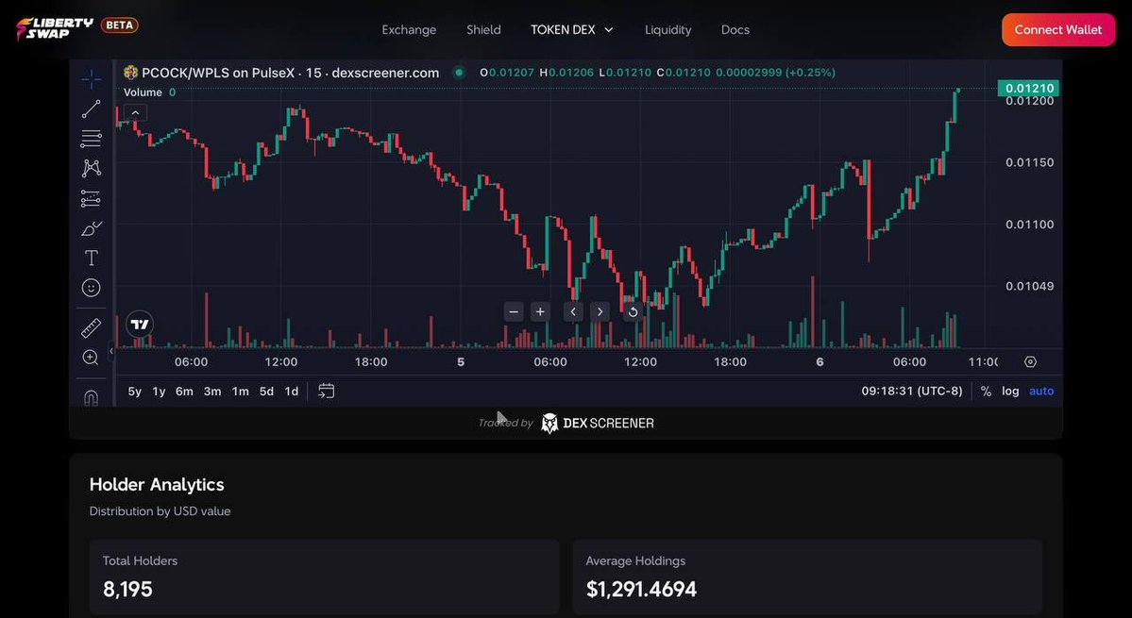Screen dimensions: 1132x618
Task: Open the Docs page
Action: [735, 29]
